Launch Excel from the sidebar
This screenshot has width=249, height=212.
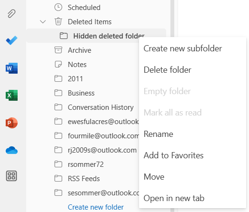[11, 95]
